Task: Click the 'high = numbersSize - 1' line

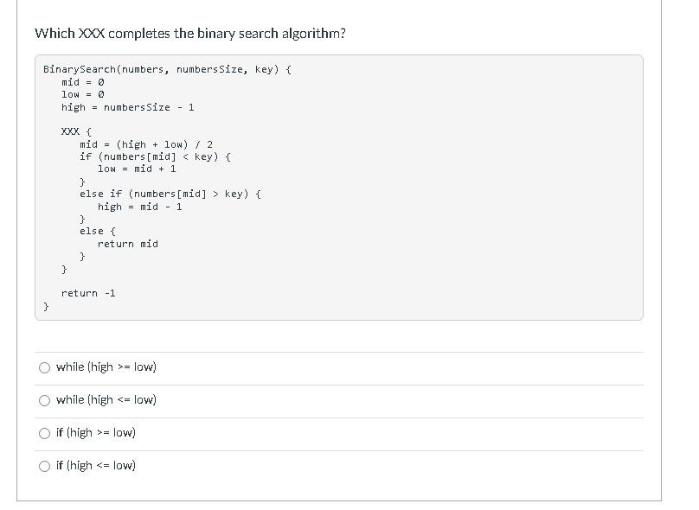Action: [x=128, y=107]
